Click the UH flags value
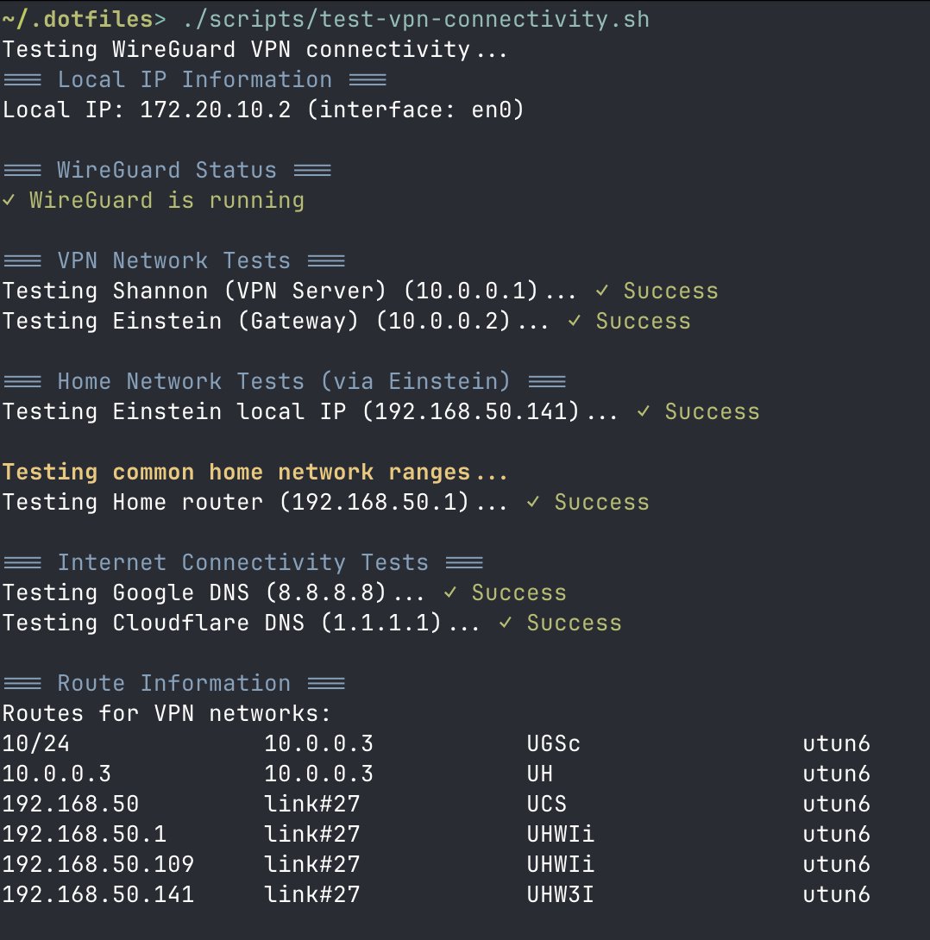Screen dimensions: 930x940 coord(540,774)
